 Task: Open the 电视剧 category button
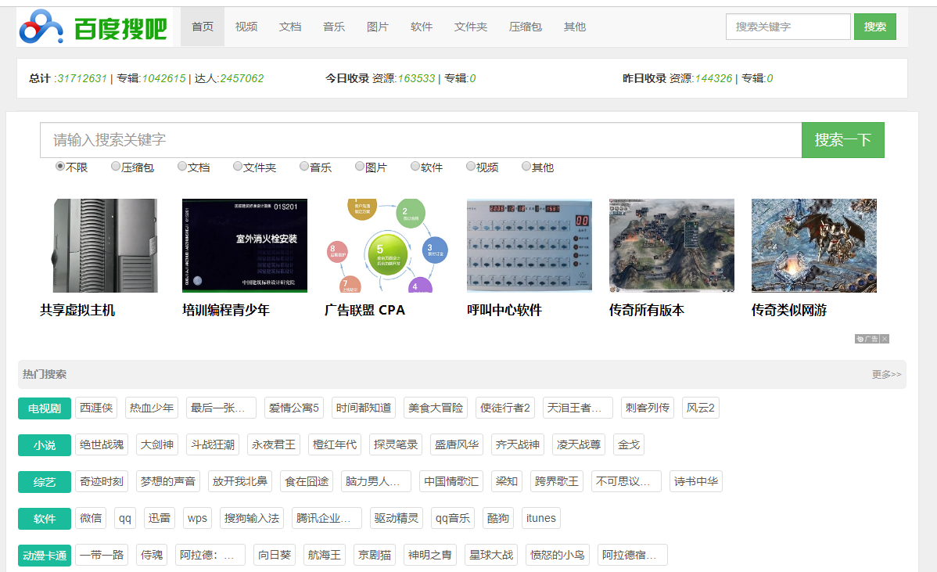click(45, 408)
